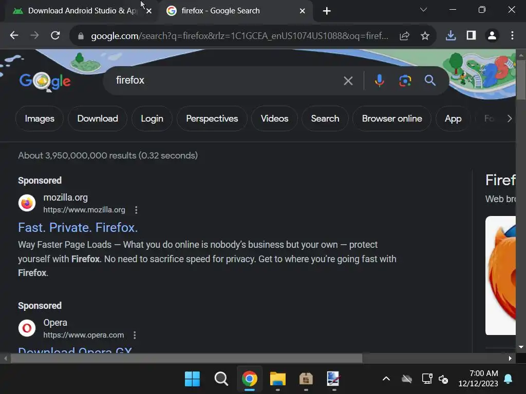Pick the Browser online filter chip
This screenshot has width=526, height=394.
click(x=392, y=119)
